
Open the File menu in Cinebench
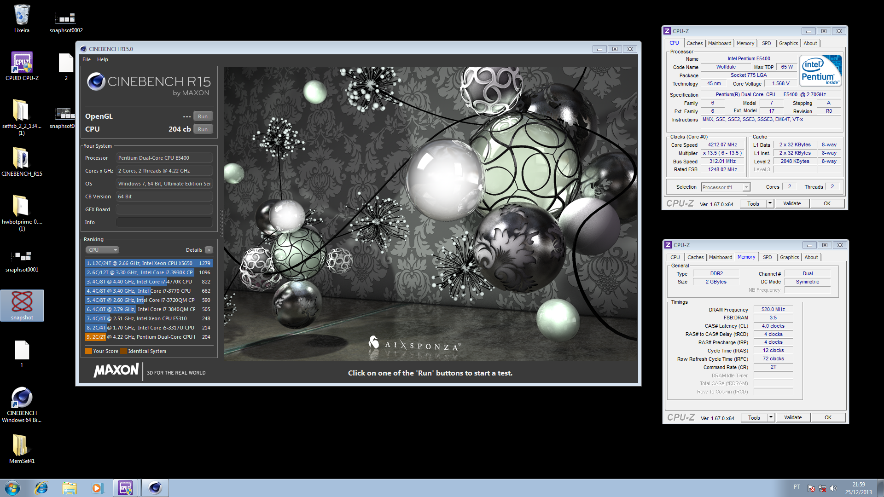coord(87,59)
